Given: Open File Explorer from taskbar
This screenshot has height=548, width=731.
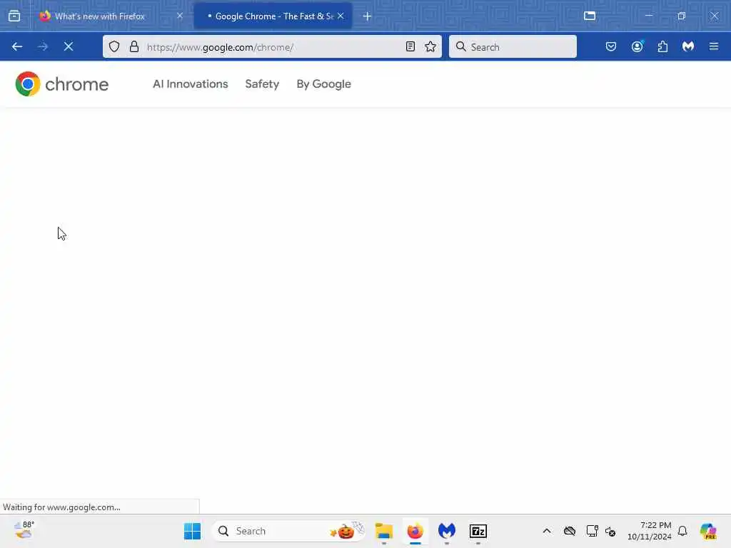Looking at the screenshot, I should click(383, 531).
